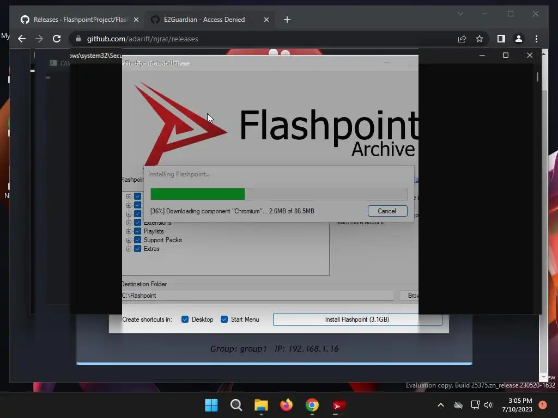The width and height of the screenshot is (558, 418).
Task: Expand the Support Packs tree node
Action: pos(129,240)
